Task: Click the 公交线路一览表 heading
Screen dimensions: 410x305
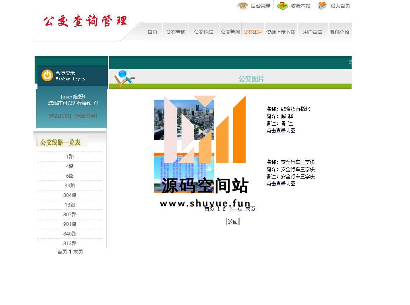Action: pyautogui.click(x=60, y=143)
